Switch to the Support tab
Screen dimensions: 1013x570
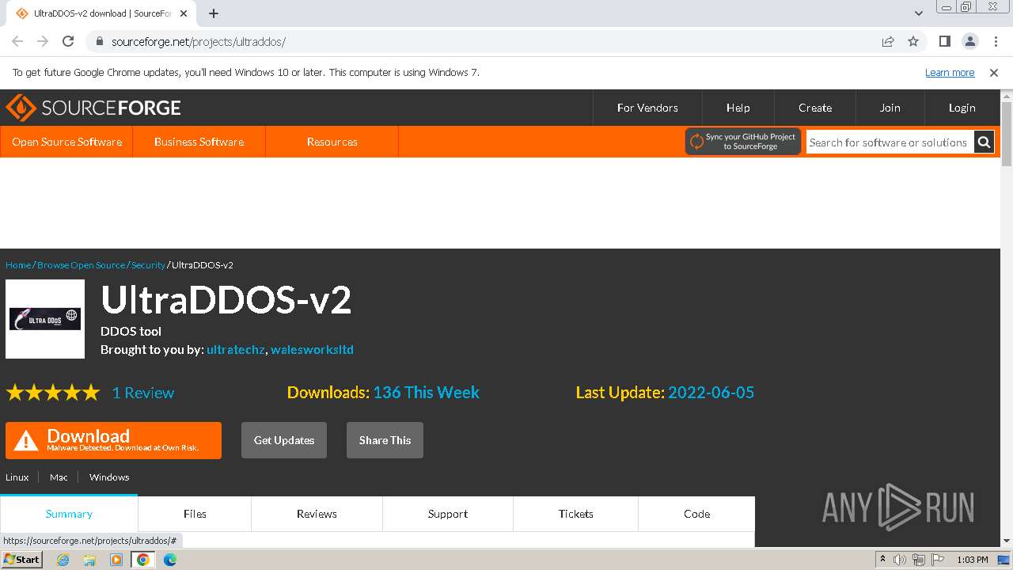(x=448, y=514)
